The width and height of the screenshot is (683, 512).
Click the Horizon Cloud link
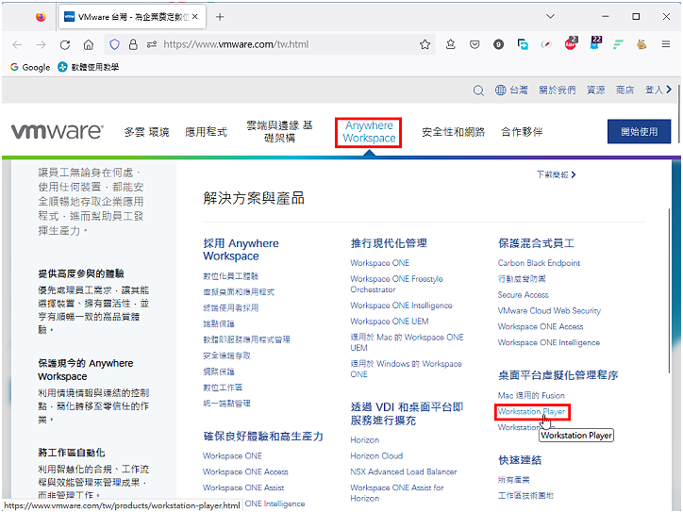click(376, 455)
